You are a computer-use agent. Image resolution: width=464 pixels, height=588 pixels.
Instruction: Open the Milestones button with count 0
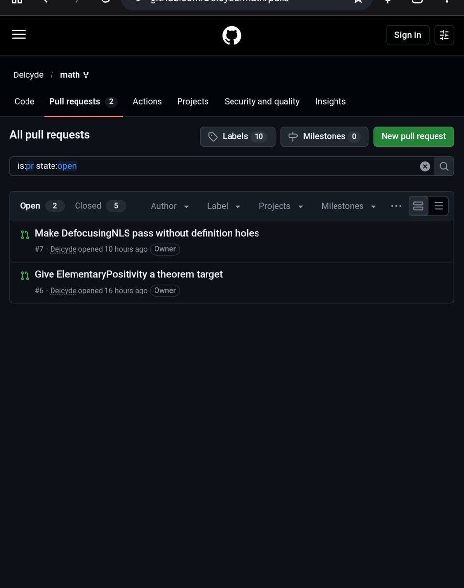coord(324,137)
